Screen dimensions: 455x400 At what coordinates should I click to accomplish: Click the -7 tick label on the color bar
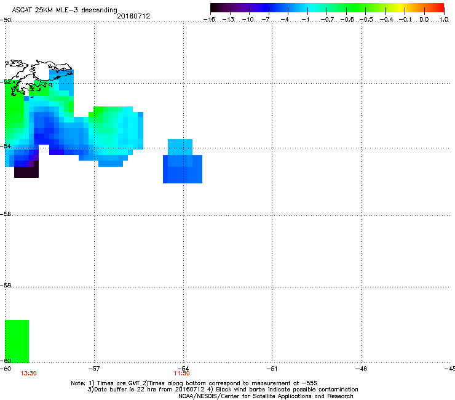(266, 20)
